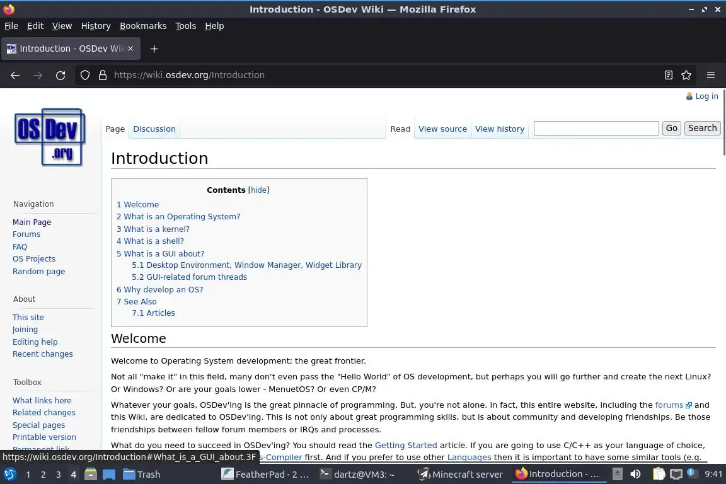Reload the page with the refresh icon
This screenshot has width=726, height=484.
(x=60, y=75)
